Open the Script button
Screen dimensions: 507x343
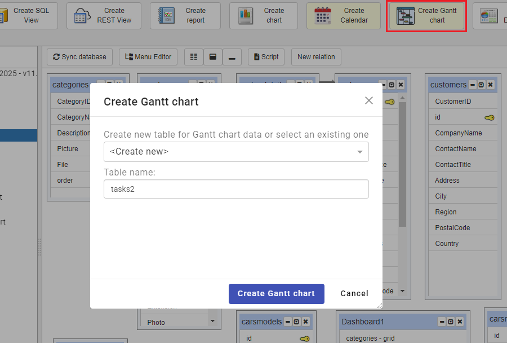(x=266, y=57)
